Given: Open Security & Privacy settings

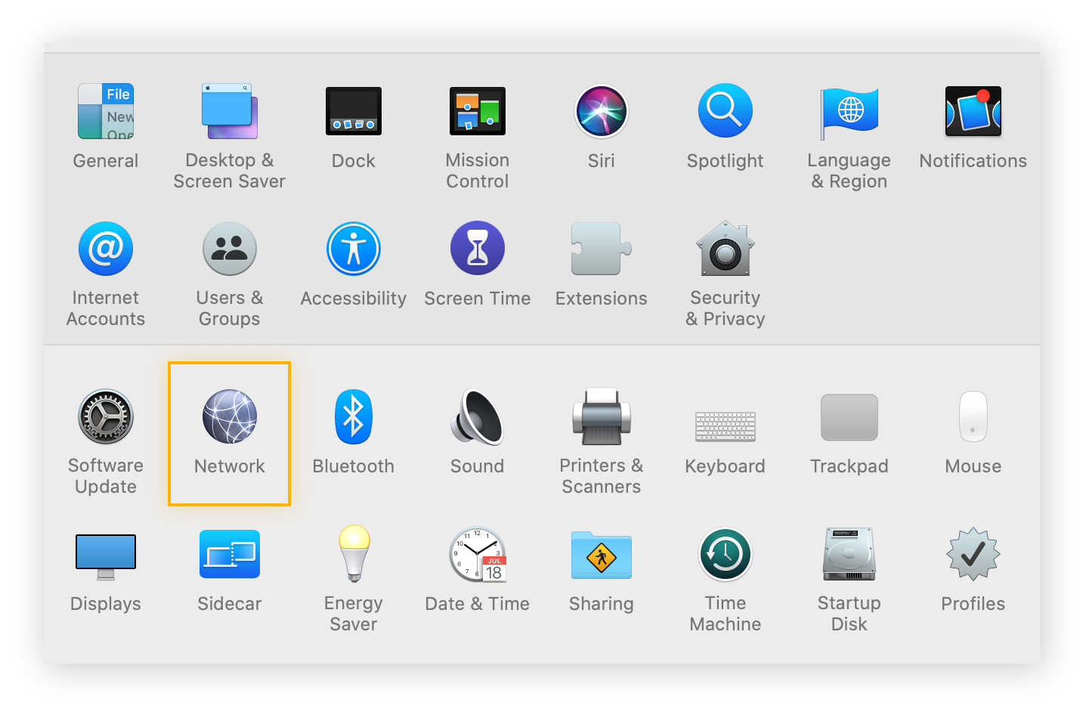Looking at the screenshot, I should click(725, 249).
